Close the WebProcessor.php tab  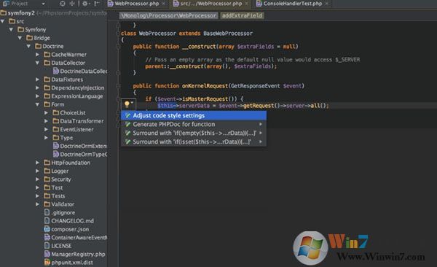pos(163,4)
